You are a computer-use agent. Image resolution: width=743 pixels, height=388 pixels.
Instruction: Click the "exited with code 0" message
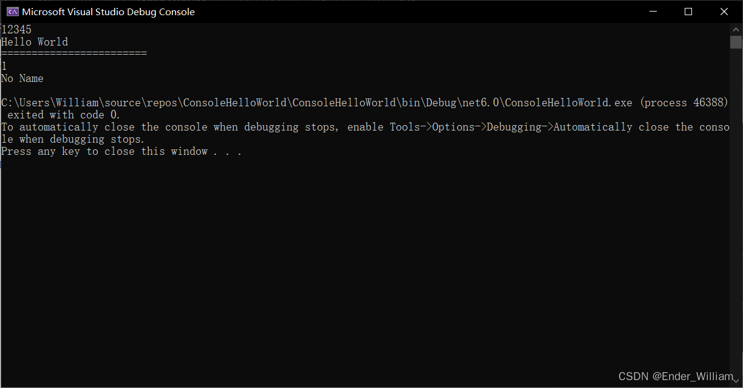[64, 115]
